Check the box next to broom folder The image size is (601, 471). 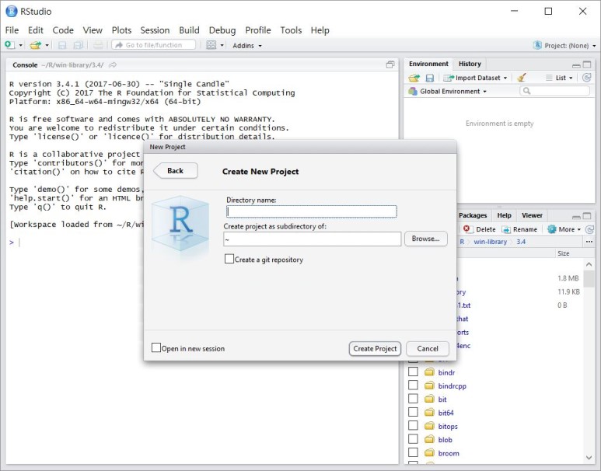coord(413,452)
